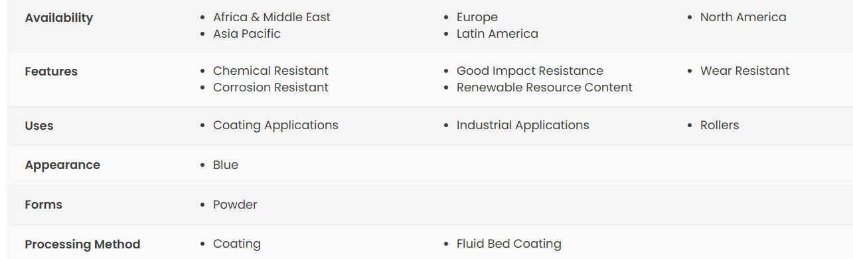Click the Powder form value
853x259 pixels.
pos(235,205)
